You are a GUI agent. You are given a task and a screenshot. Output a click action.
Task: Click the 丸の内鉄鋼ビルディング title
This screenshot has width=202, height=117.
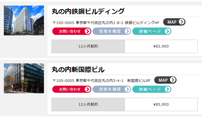[x=88, y=11]
